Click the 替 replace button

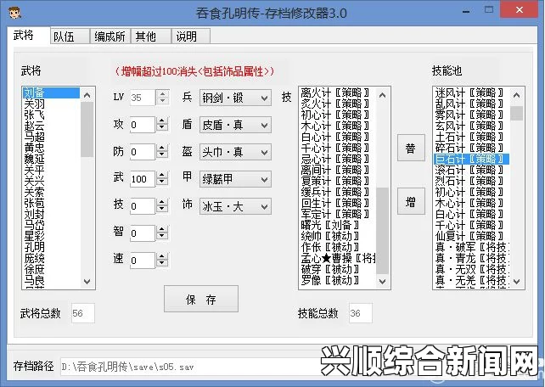tap(411, 148)
